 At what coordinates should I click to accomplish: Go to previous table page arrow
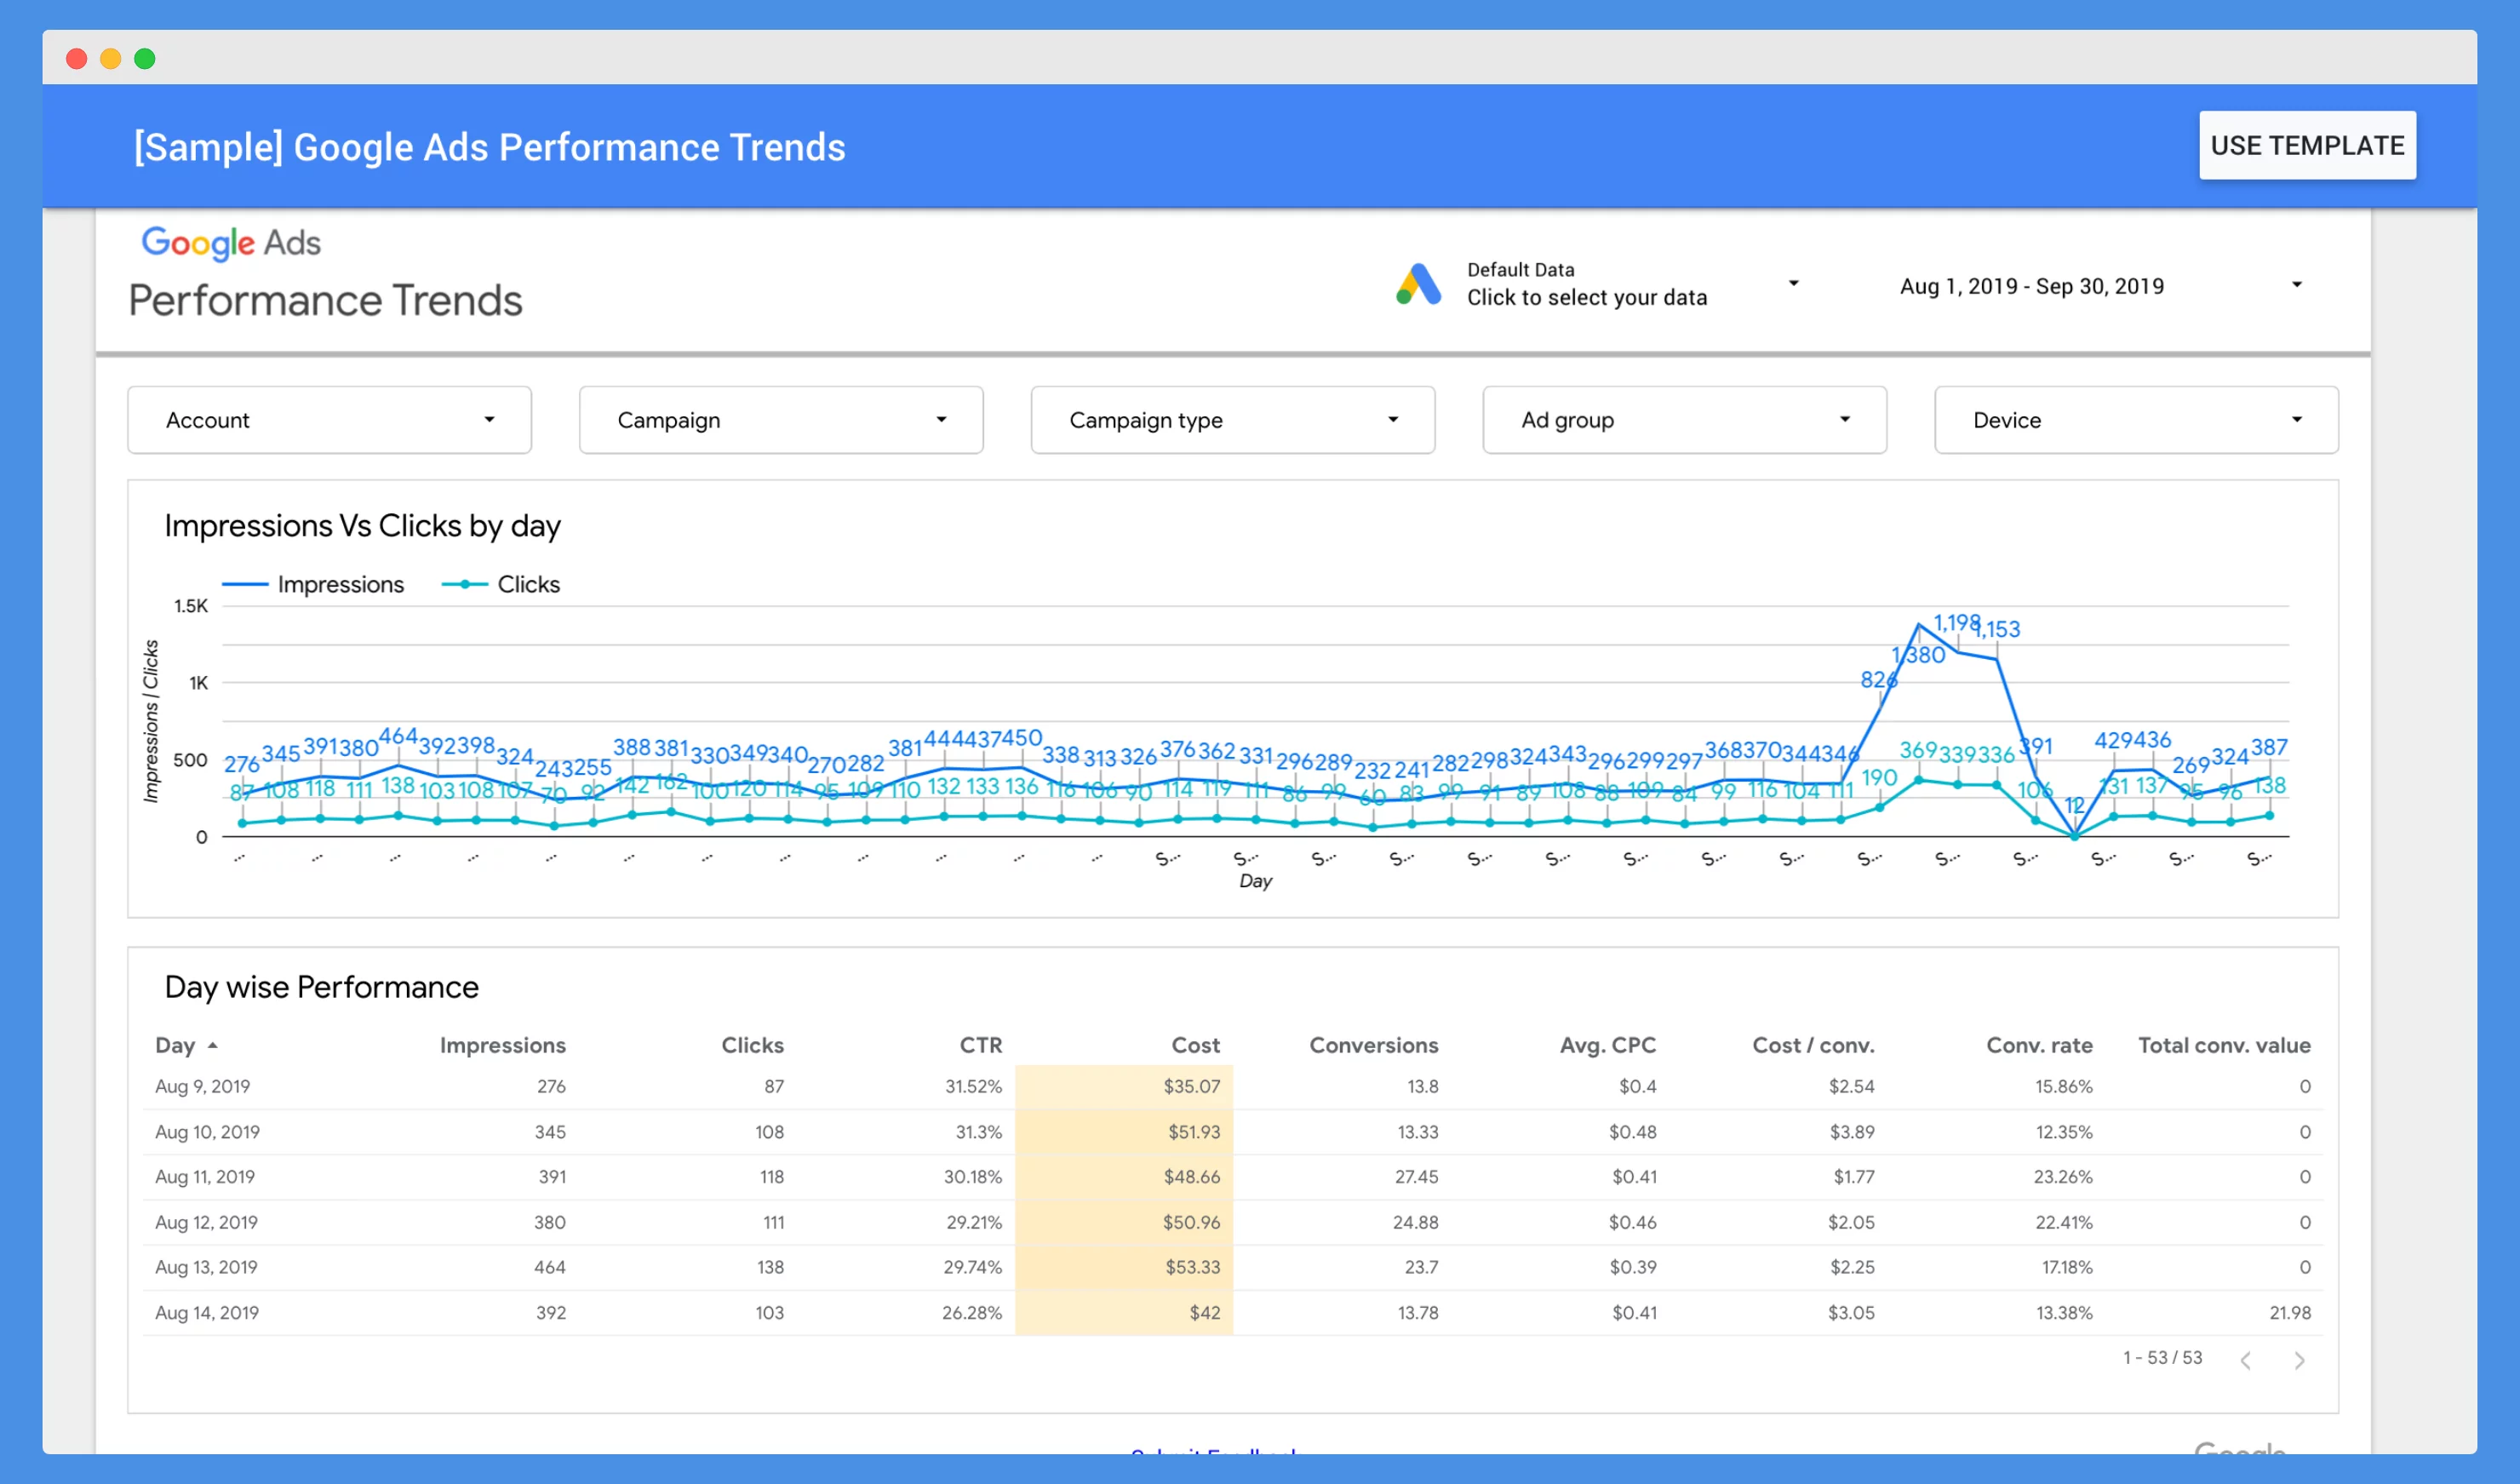pos(2245,1360)
